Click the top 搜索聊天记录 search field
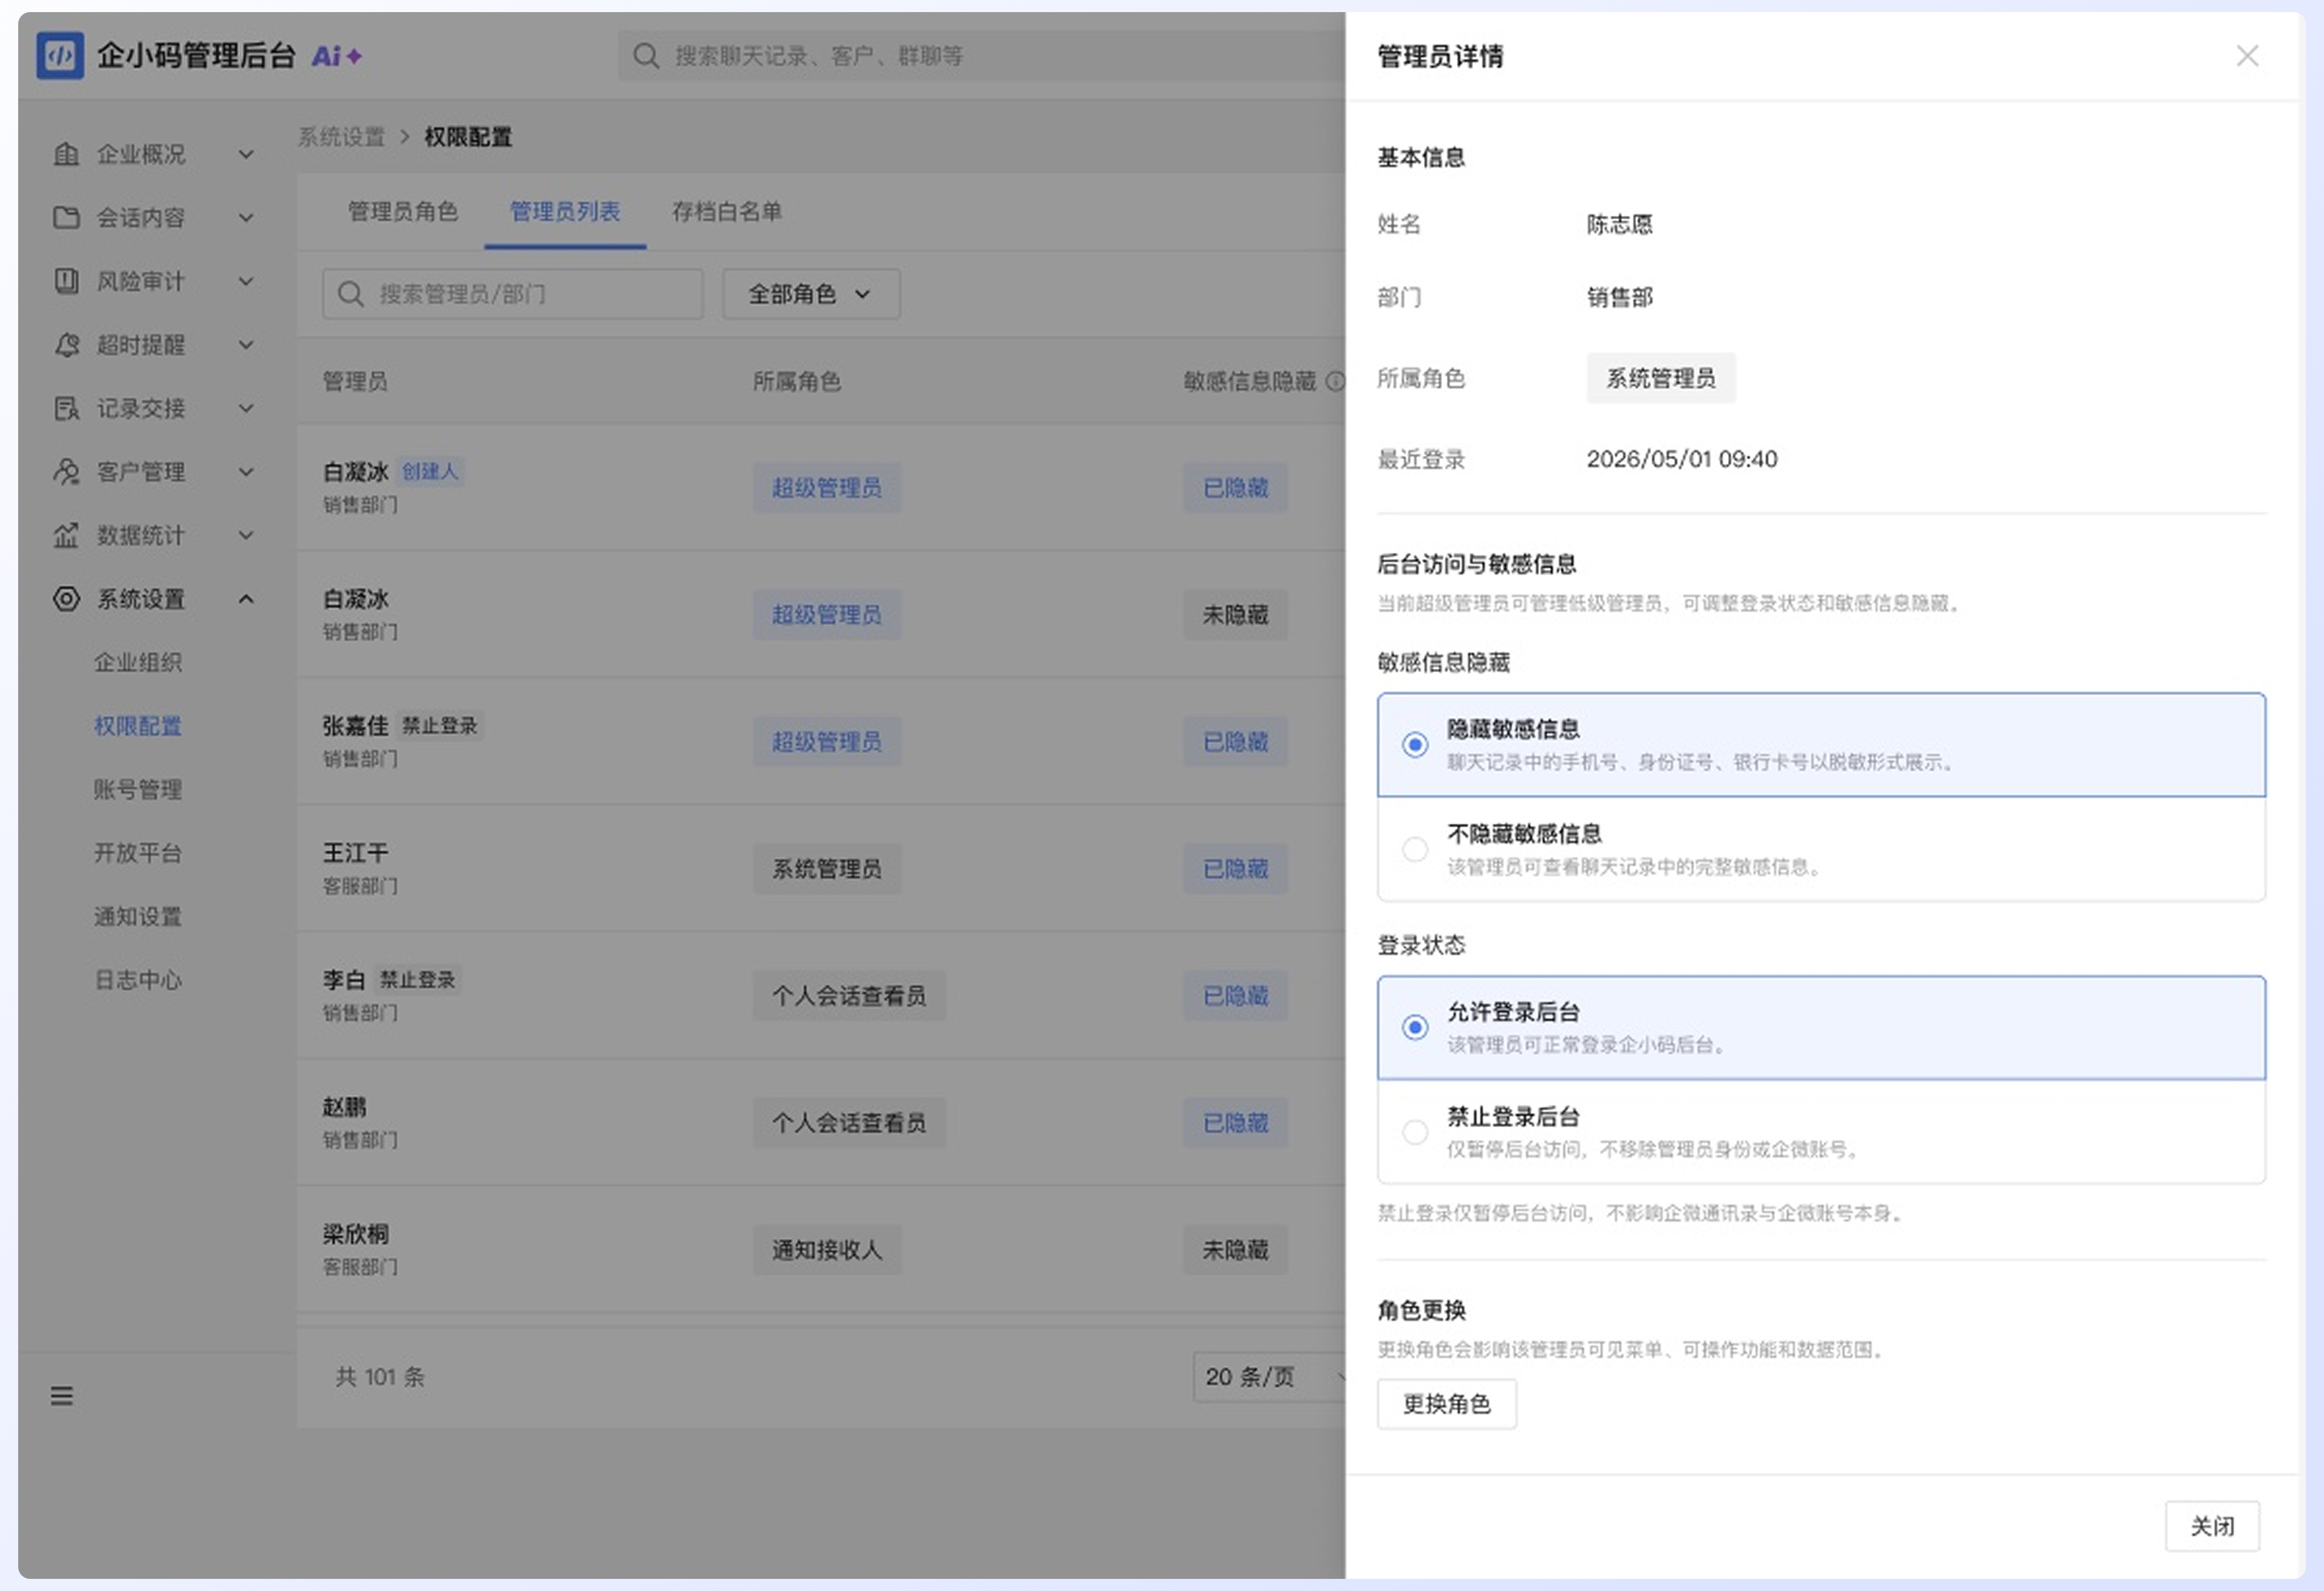 pos(980,56)
